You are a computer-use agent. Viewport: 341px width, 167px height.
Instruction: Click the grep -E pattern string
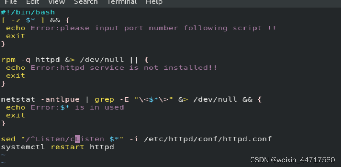pos(154,99)
